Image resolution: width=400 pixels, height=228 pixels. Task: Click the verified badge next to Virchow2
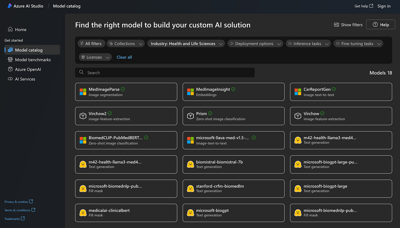pyautogui.click(x=110, y=113)
